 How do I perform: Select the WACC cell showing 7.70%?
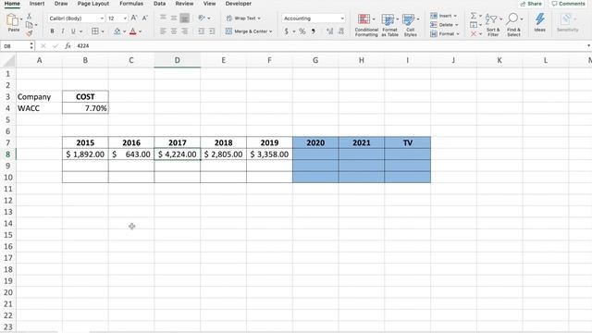tap(85, 108)
